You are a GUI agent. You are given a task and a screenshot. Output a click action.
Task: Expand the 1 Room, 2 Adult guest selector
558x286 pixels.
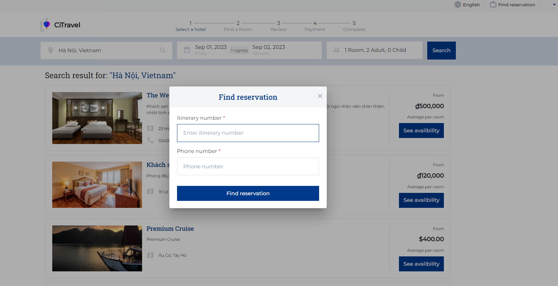pos(375,50)
